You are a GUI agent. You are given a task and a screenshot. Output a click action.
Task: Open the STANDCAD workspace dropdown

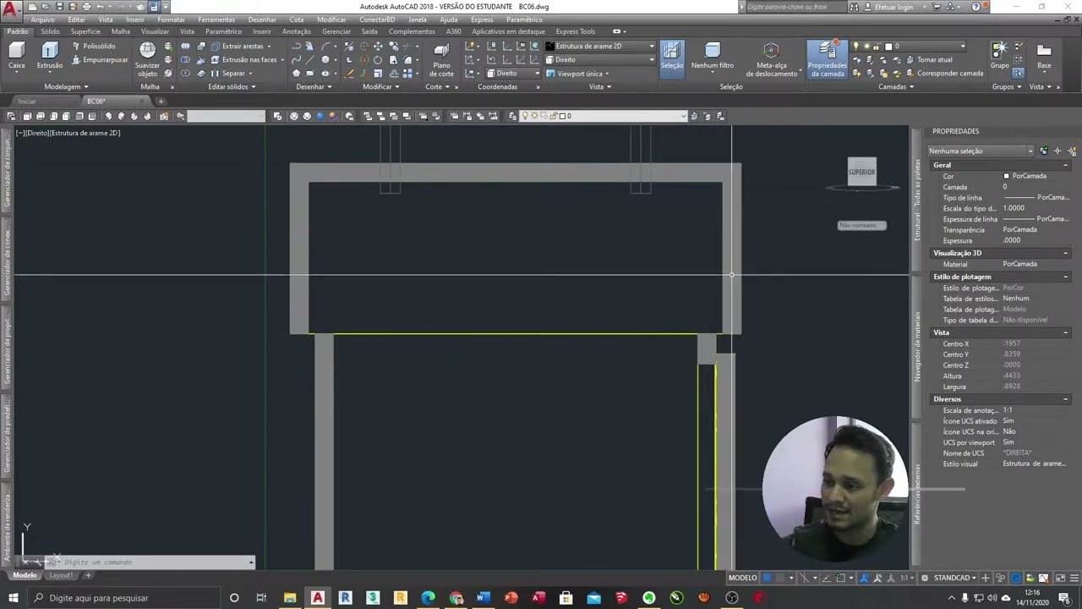[x=956, y=578]
